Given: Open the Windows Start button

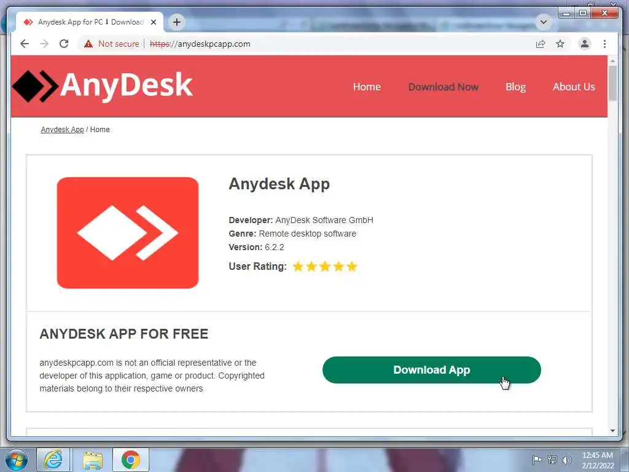Looking at the screenshot, I should (15, 460).
